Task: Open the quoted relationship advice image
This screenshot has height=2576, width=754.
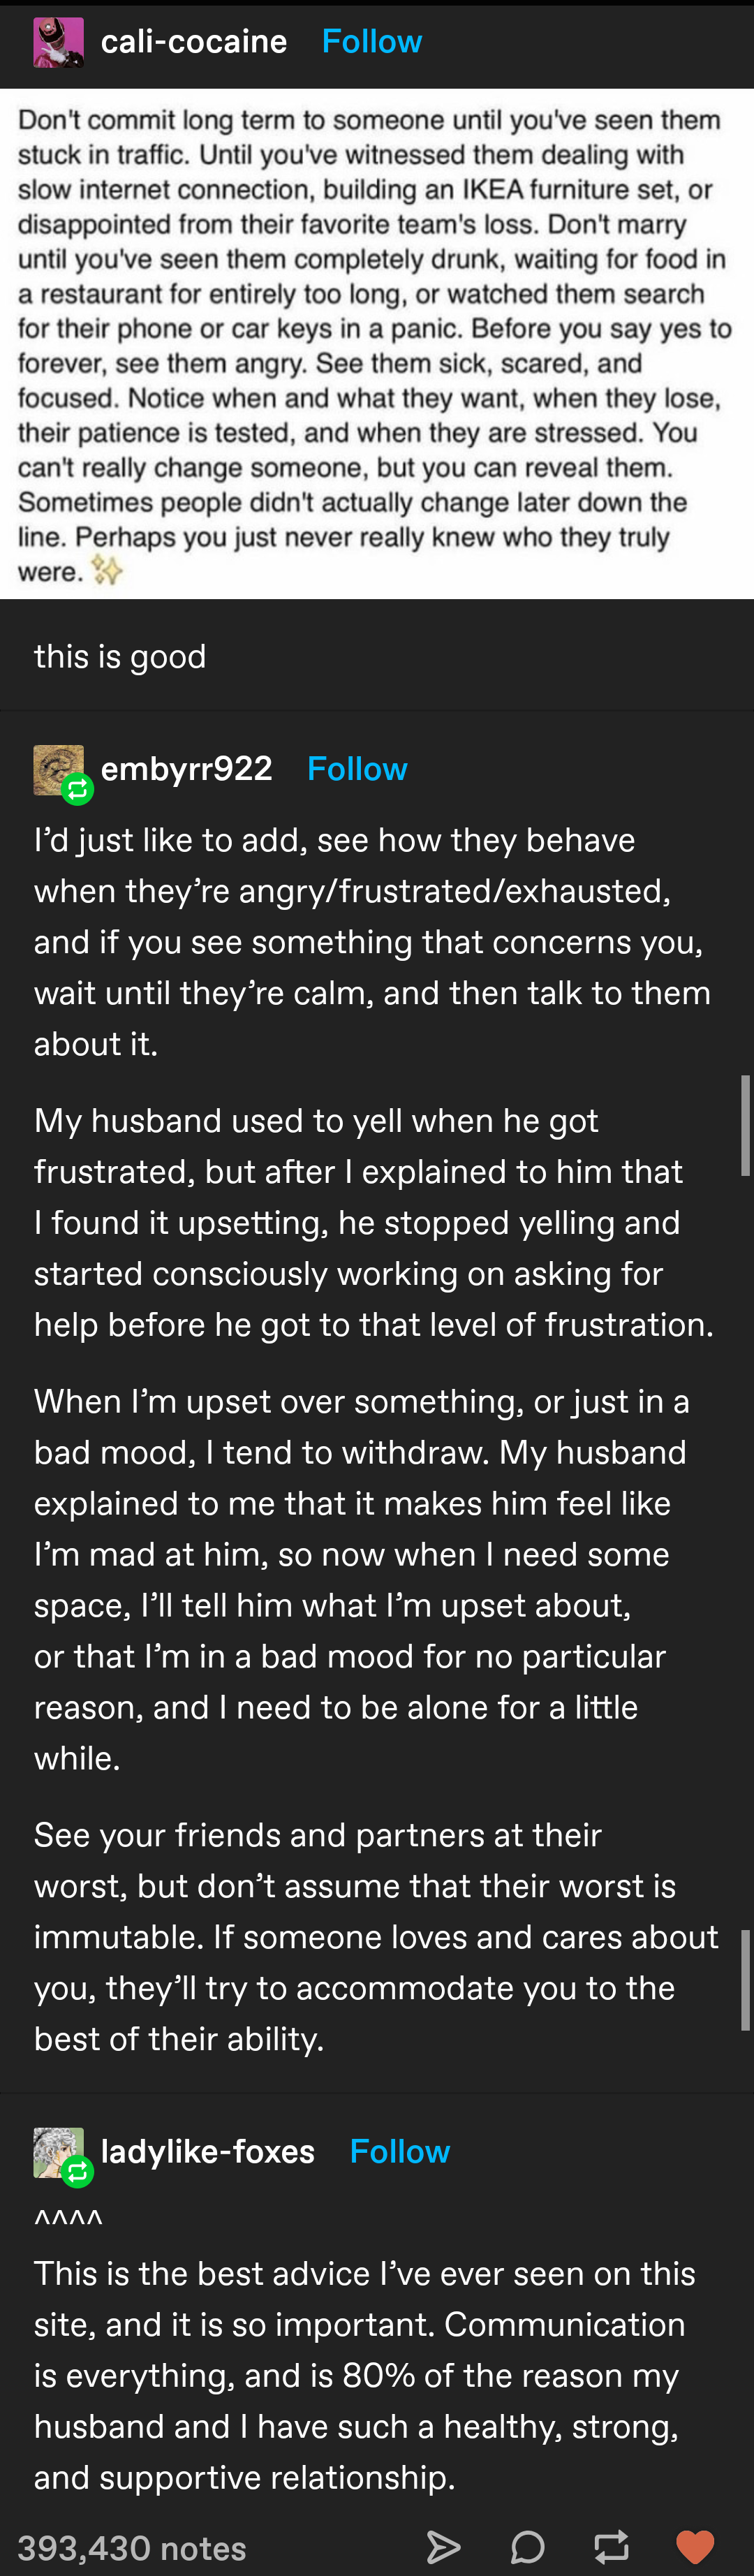Action: click(x=376, y=344)
